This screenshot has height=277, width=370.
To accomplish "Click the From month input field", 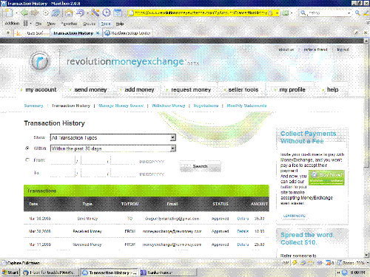I will (62, 160).
